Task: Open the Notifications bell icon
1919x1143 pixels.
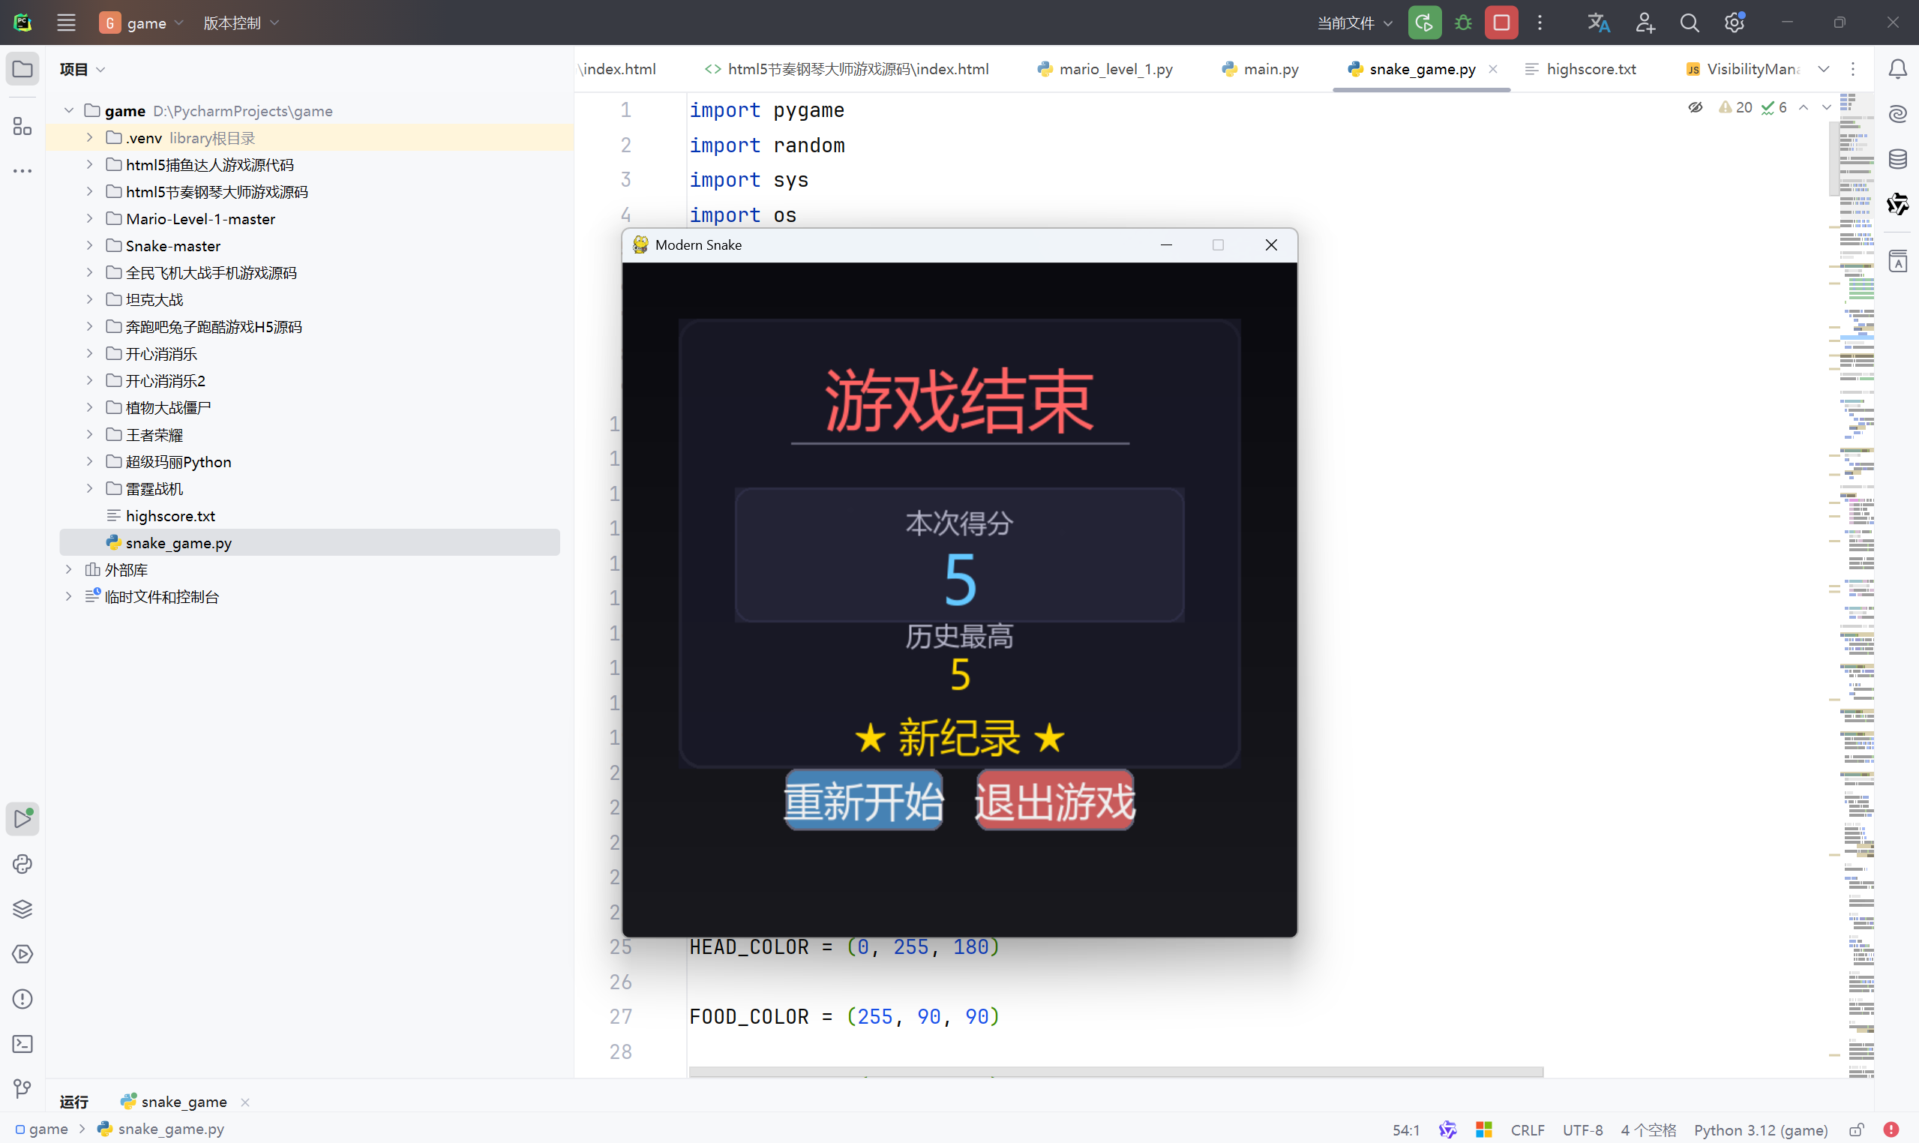Action: pyautogui.click(x=1897, y=69)
